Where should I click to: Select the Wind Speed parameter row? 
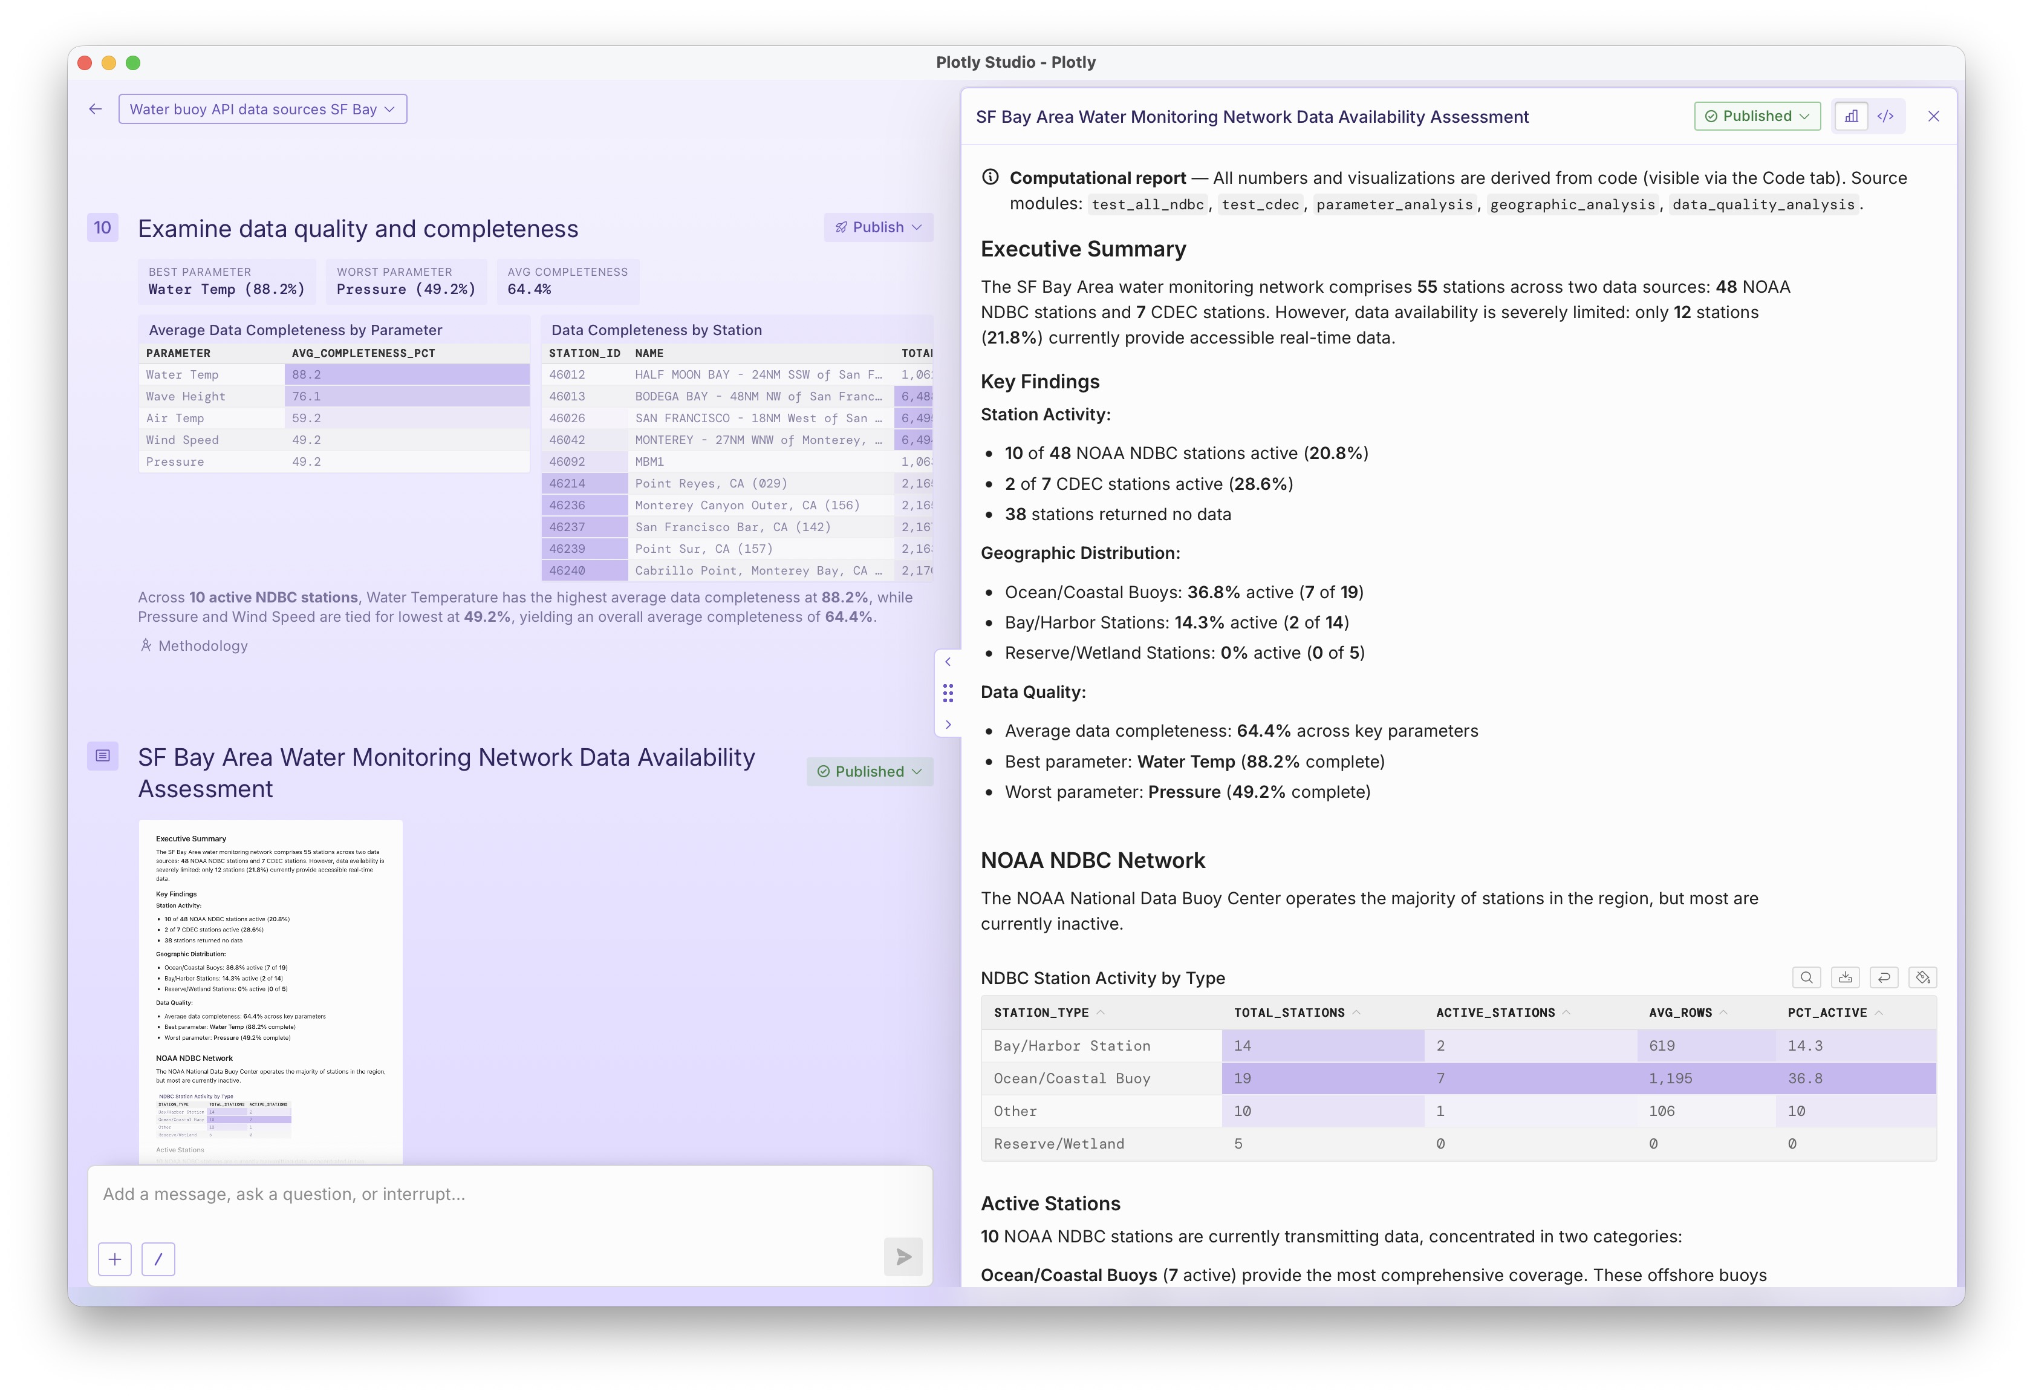coord(334,440)
